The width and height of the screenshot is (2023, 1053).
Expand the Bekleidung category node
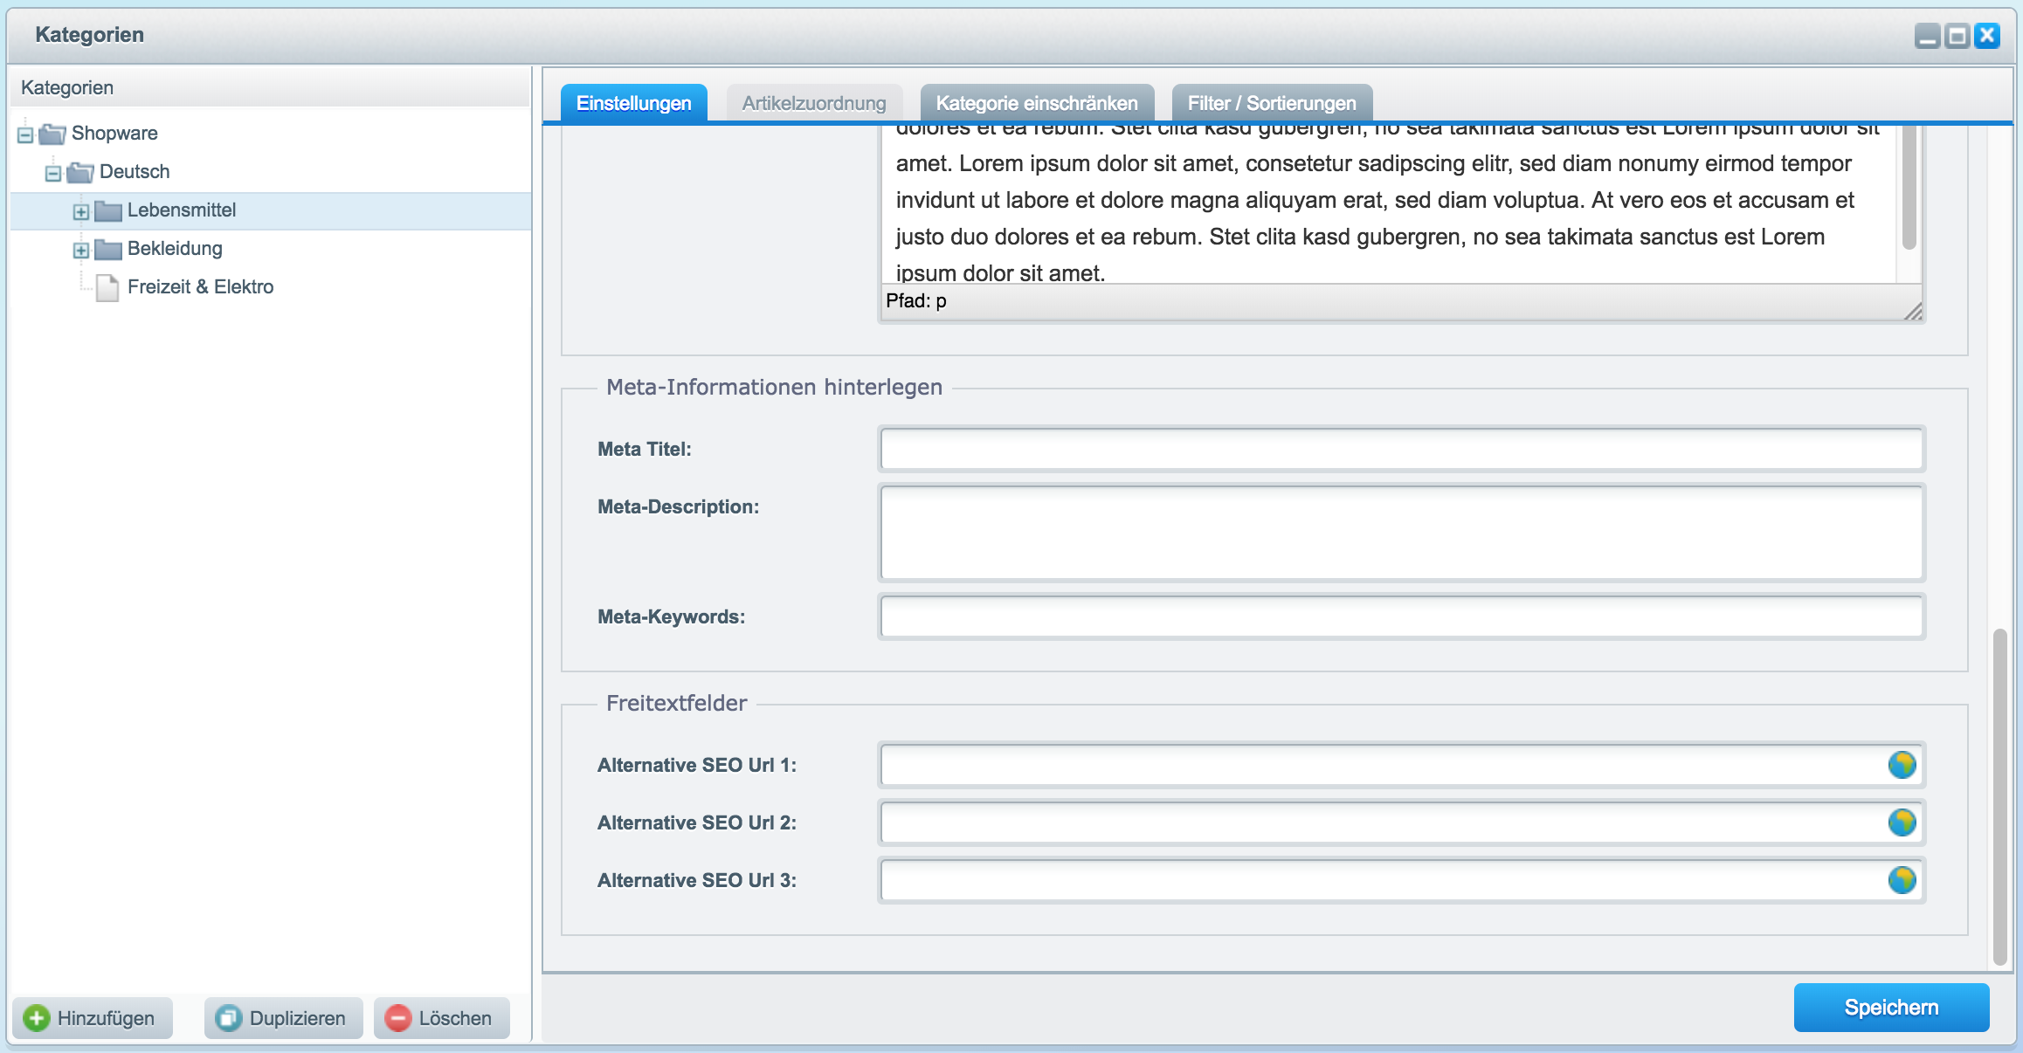coord(81,250)
